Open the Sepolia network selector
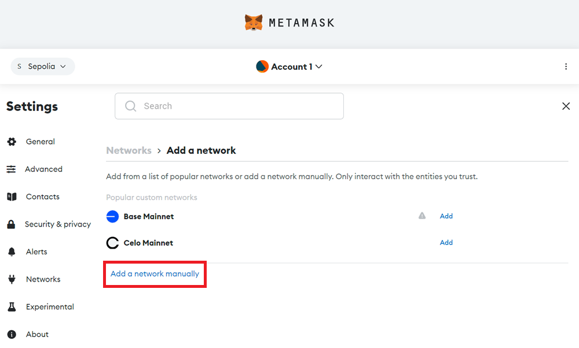 [x=42, y=66]
